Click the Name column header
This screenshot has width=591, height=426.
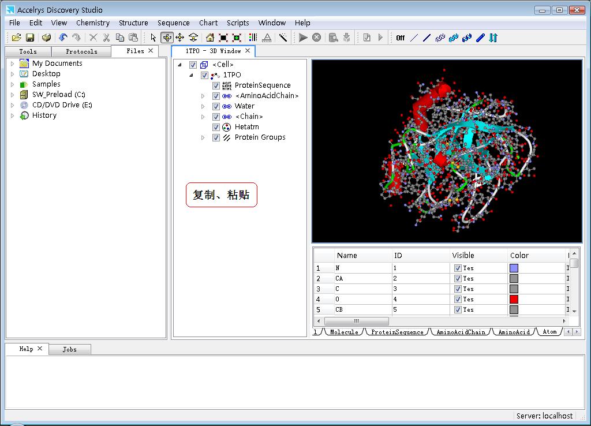click(x=347, y=255)
